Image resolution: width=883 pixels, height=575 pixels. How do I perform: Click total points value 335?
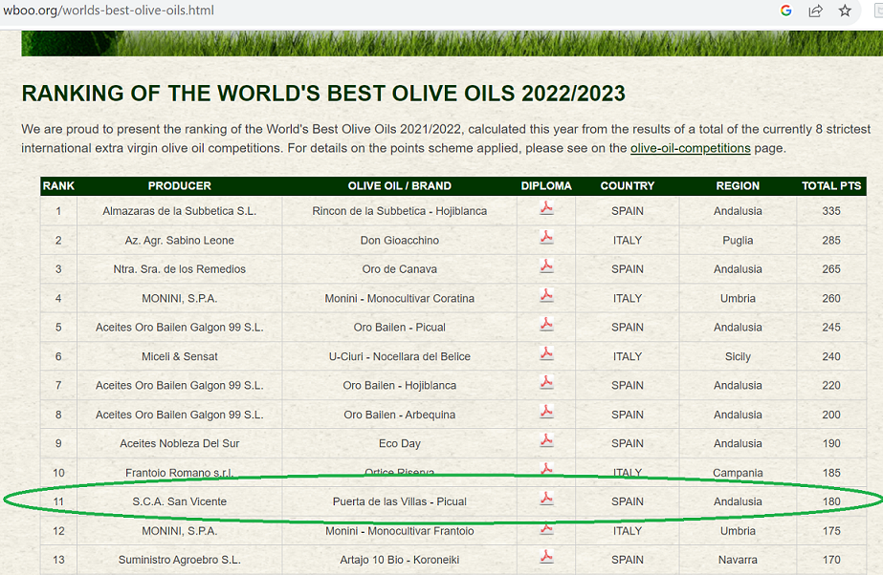(x=831, y=211)
